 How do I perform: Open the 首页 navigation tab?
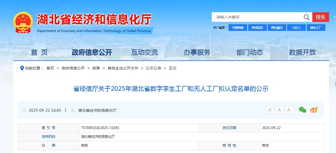39,52
